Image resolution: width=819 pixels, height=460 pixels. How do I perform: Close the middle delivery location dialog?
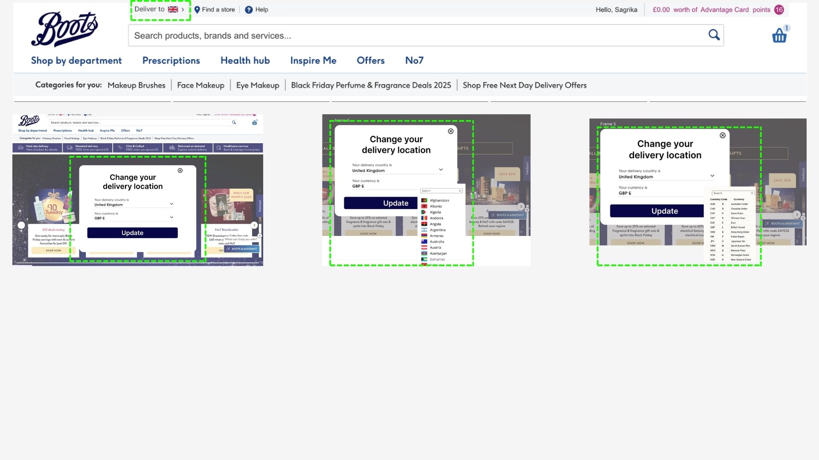[450, 131]
